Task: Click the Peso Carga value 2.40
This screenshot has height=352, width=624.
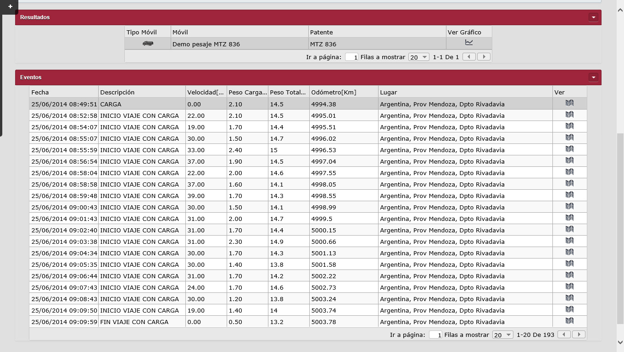Action: (x=235, y=150)
